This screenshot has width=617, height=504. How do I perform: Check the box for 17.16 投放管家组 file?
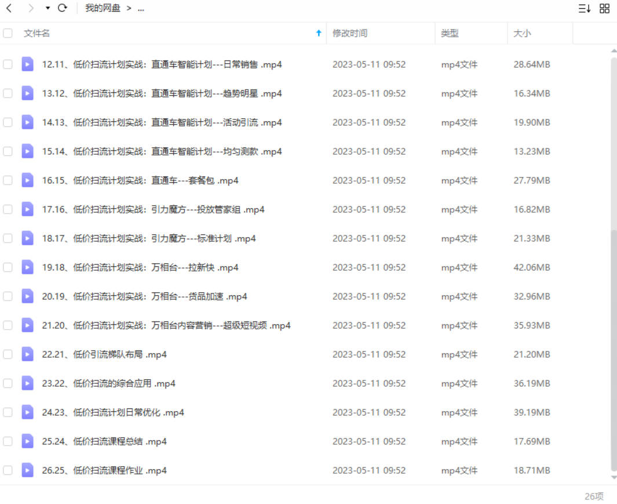click(8, 209)
